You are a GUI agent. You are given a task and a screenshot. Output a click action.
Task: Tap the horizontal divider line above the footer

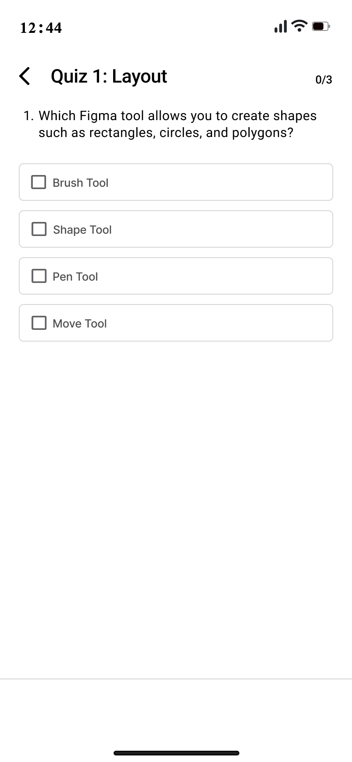pyautogui.click(x=176, y=679)
